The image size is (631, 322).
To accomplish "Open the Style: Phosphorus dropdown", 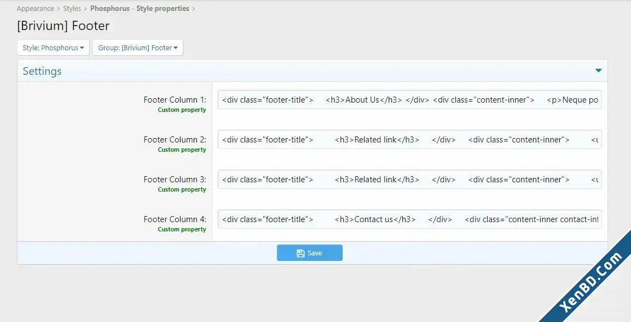I will [53, 48].
